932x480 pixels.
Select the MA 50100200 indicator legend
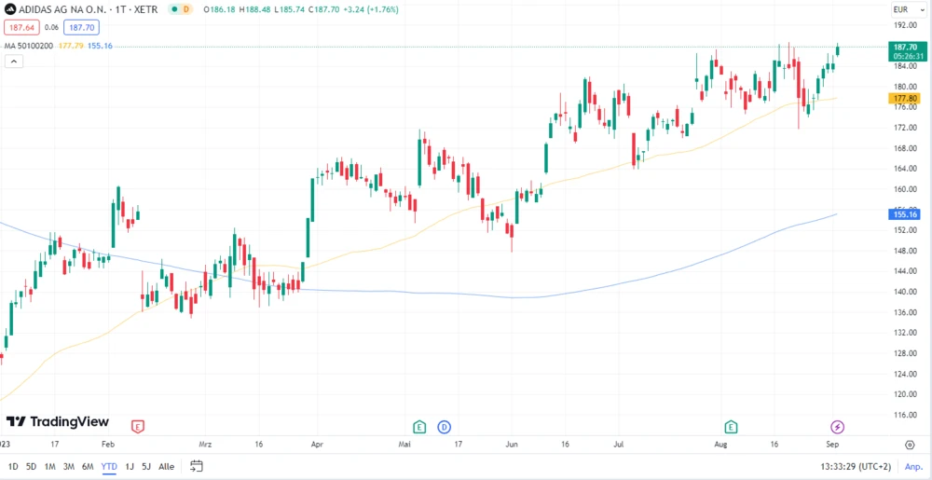pos(29,46)
